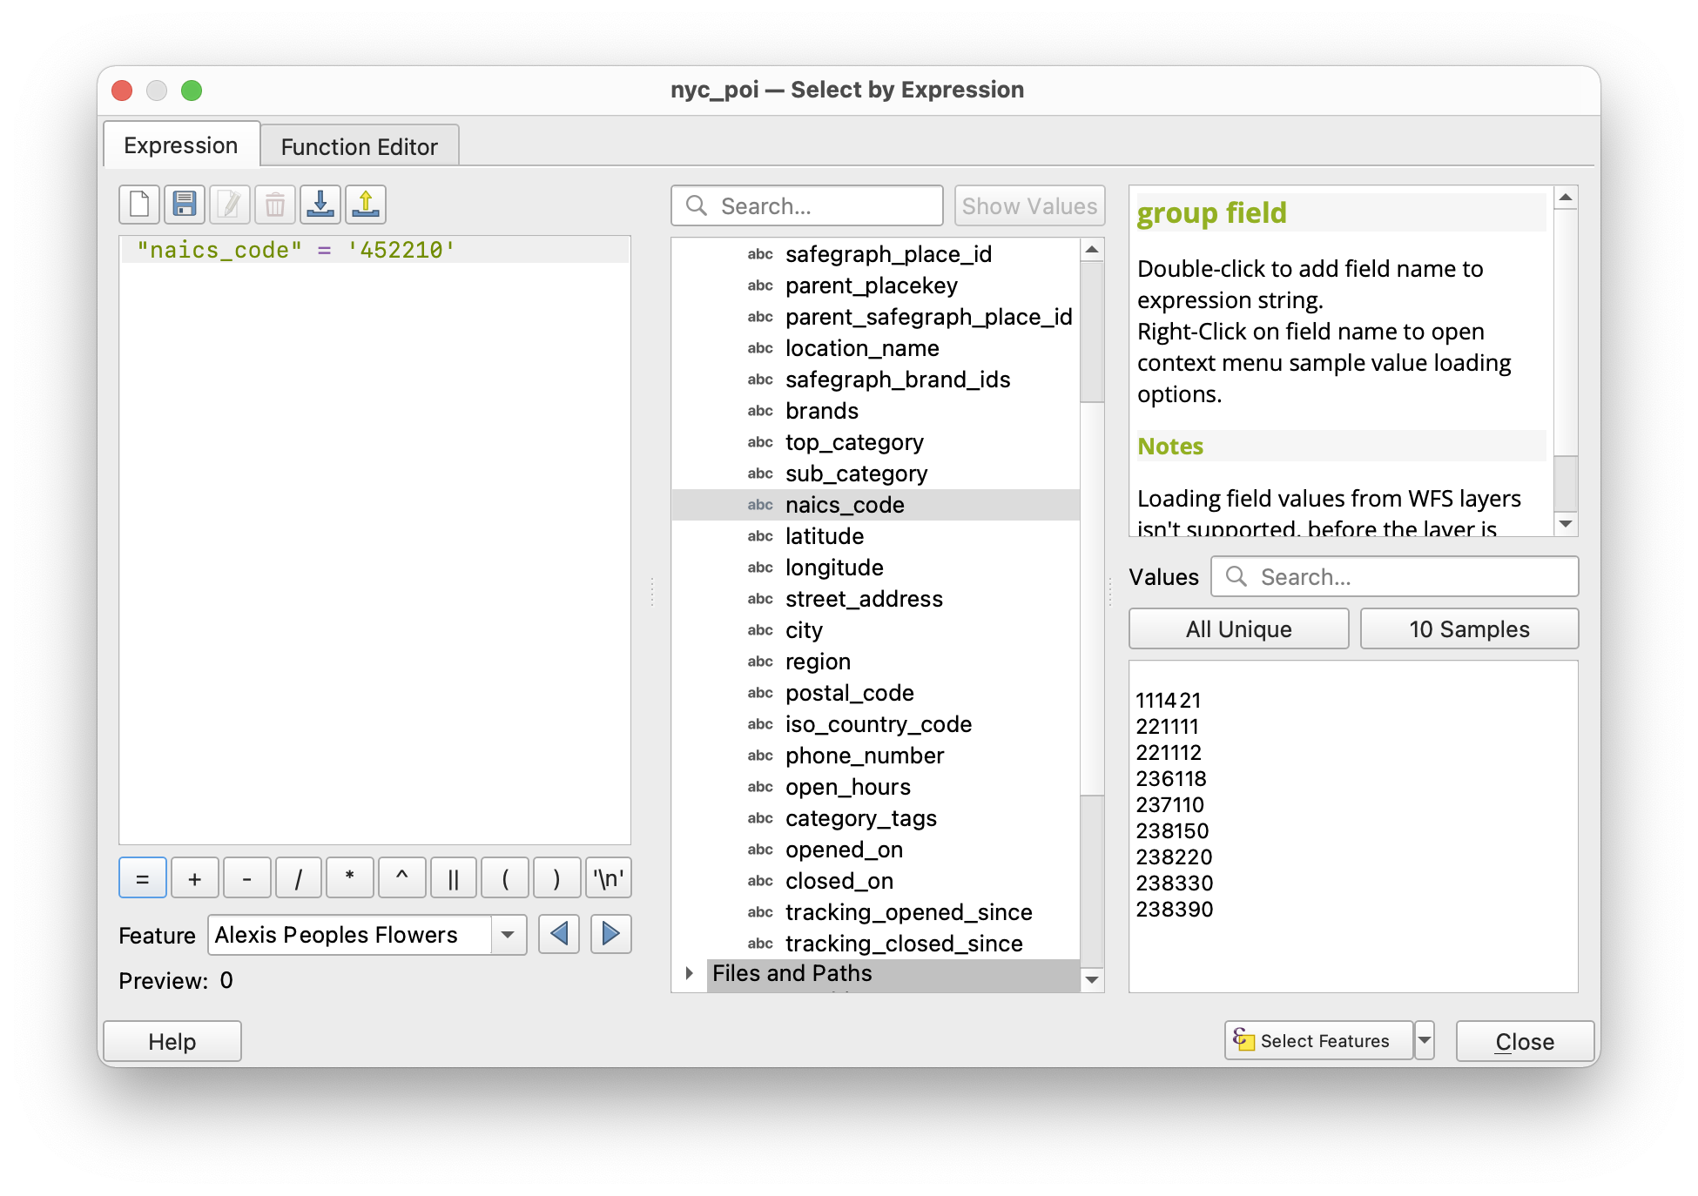Save the expression with the floppy disk icon
The height and width of the screenshot is (1196, 1698).
pyautogui.click(x=185, y=205)
